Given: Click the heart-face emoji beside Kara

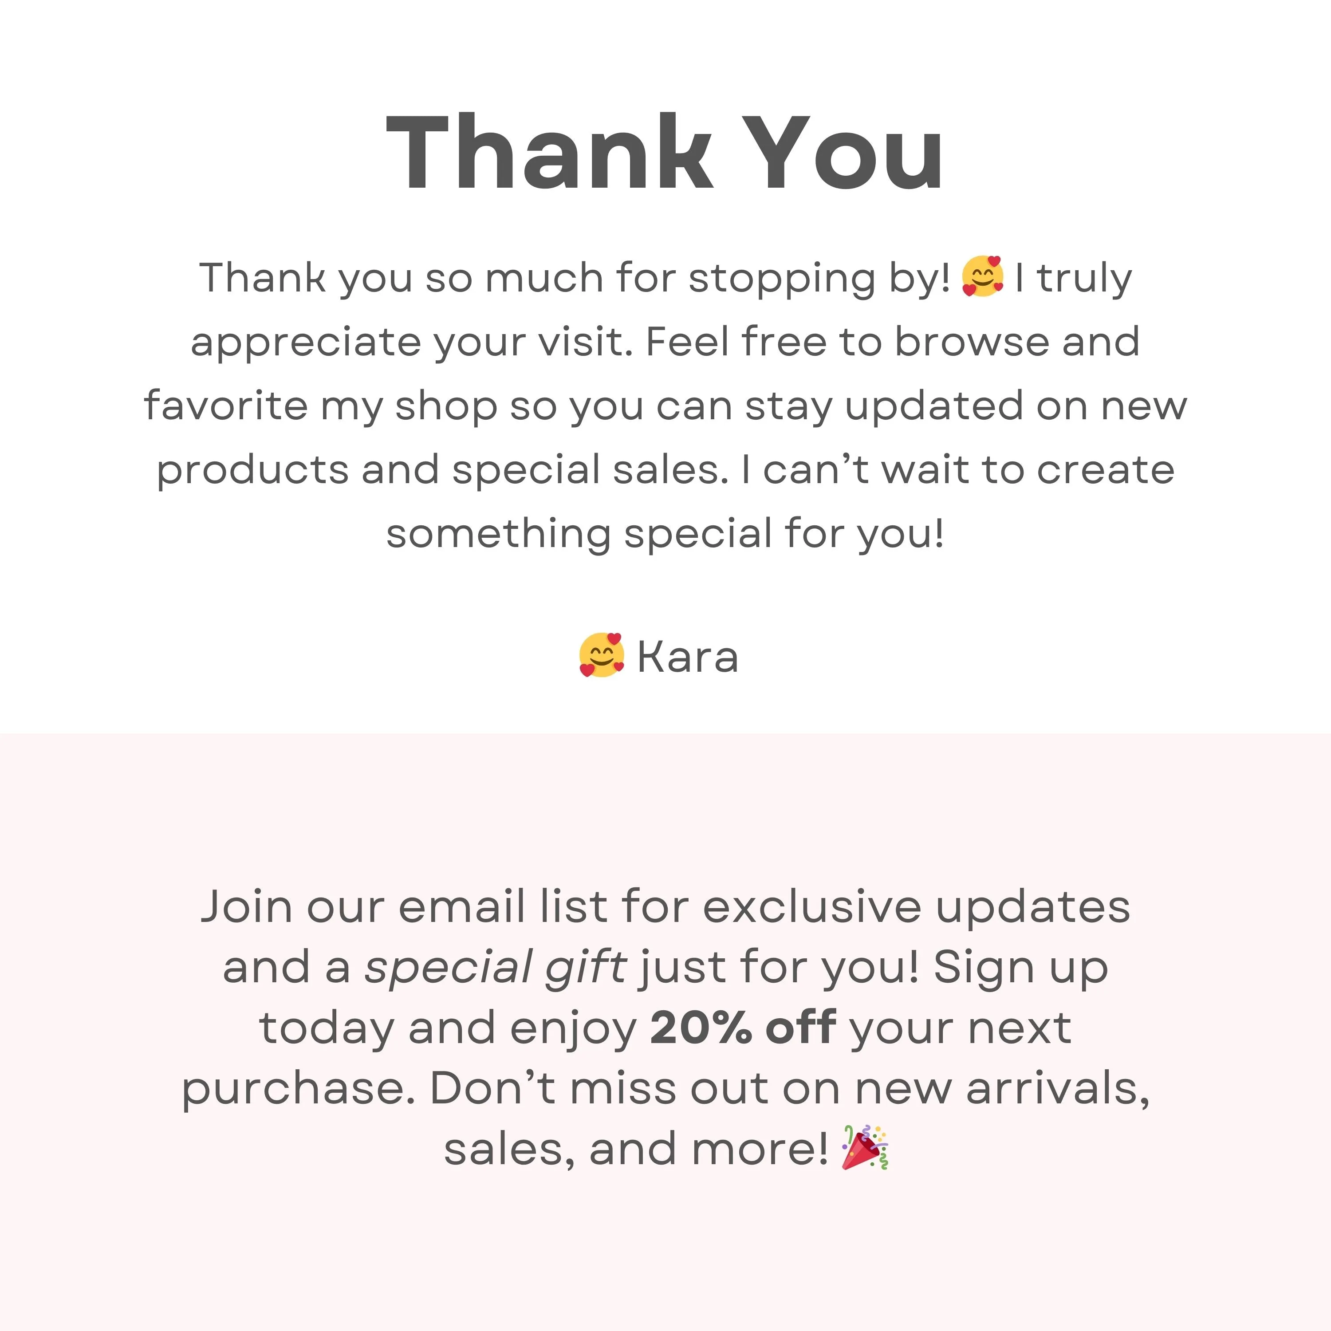Looking at the screenshot, I should tap(602, 655).
